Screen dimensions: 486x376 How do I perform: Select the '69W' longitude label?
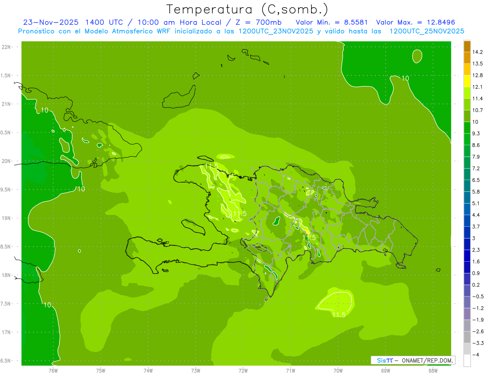pos(386,371)
